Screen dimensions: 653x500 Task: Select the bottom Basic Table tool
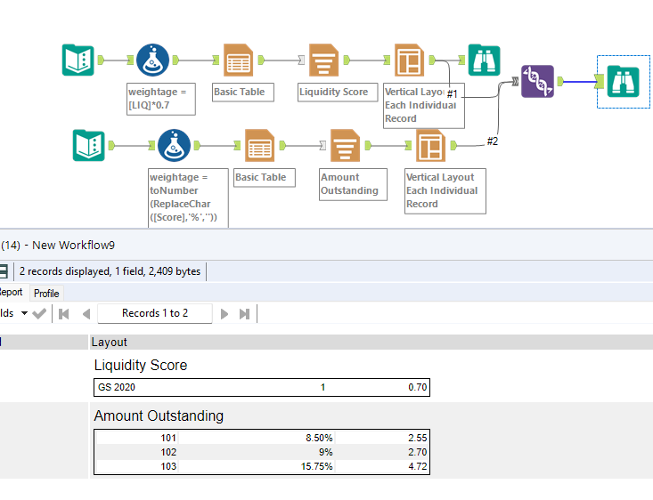(x=259, y=145)
